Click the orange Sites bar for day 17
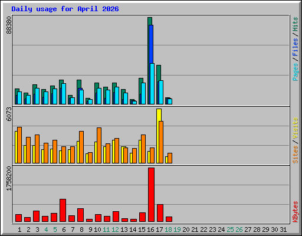Image resolution: width=302 pixels, height=236 pixels. tap(161, 142)
